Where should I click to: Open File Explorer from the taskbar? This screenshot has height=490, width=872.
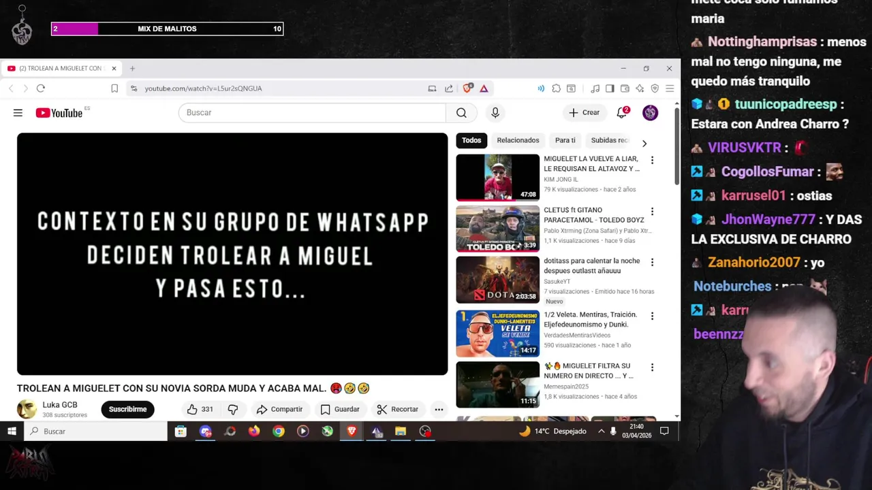pos(401,431)
